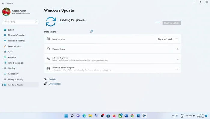
Task: Open Apps settings in sidebar
Action: click(x=20, y=52)
